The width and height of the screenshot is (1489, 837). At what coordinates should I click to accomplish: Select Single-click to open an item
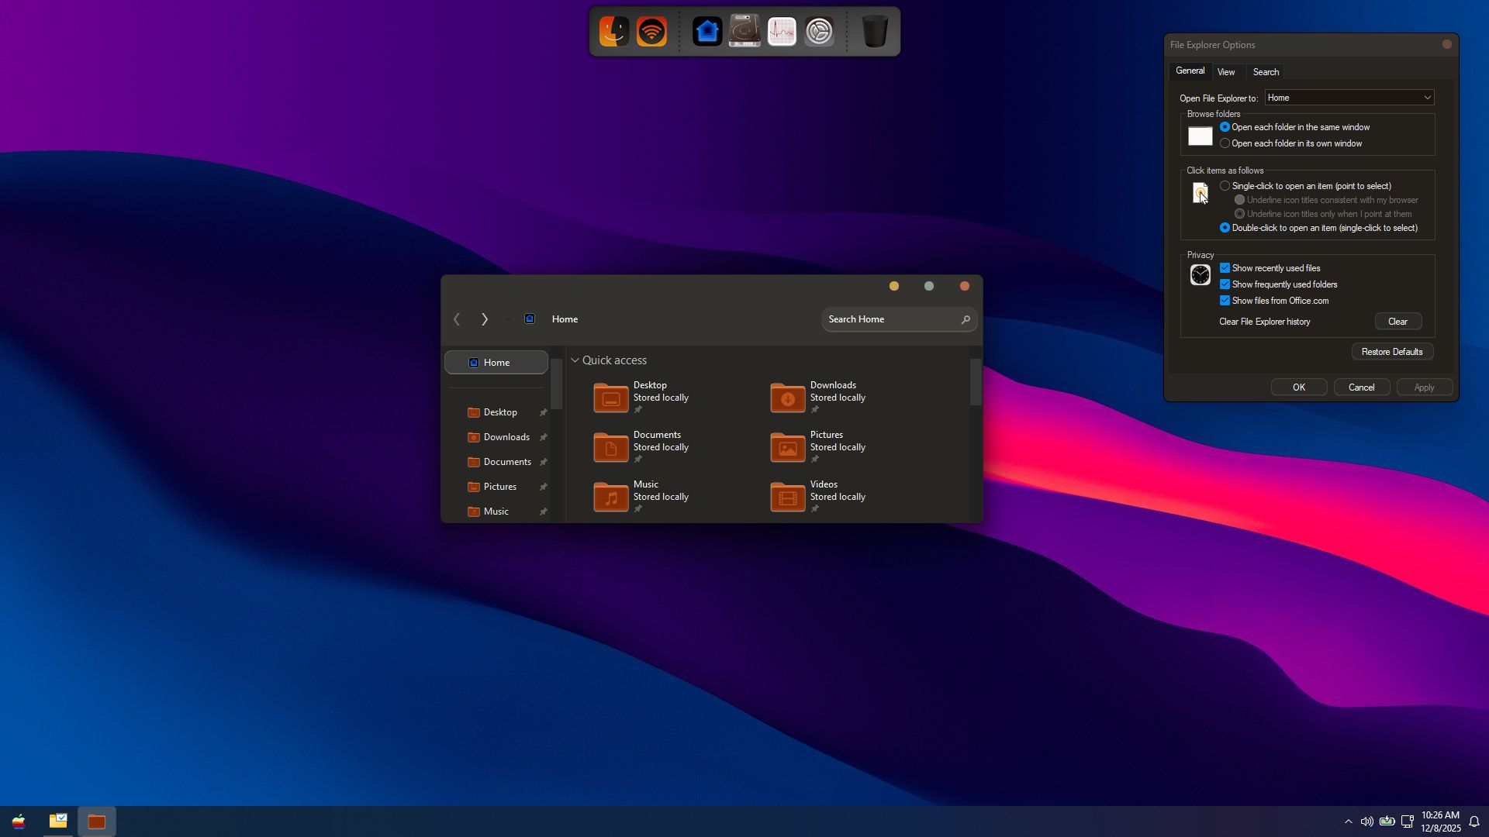[x=1225, y=186]
